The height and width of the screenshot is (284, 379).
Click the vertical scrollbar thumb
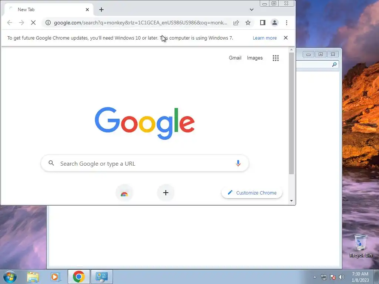(x=292, y=113)
